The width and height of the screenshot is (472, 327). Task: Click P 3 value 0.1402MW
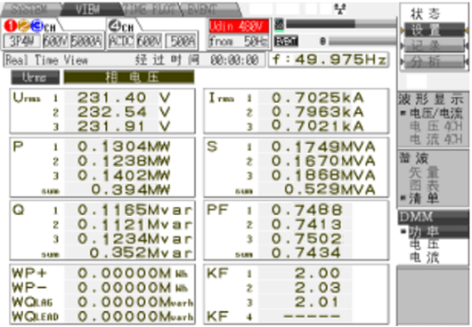click(124, 175)
